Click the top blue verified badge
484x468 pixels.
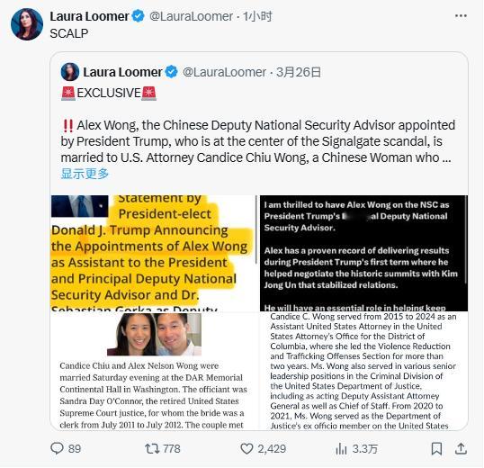click(138, 16)
